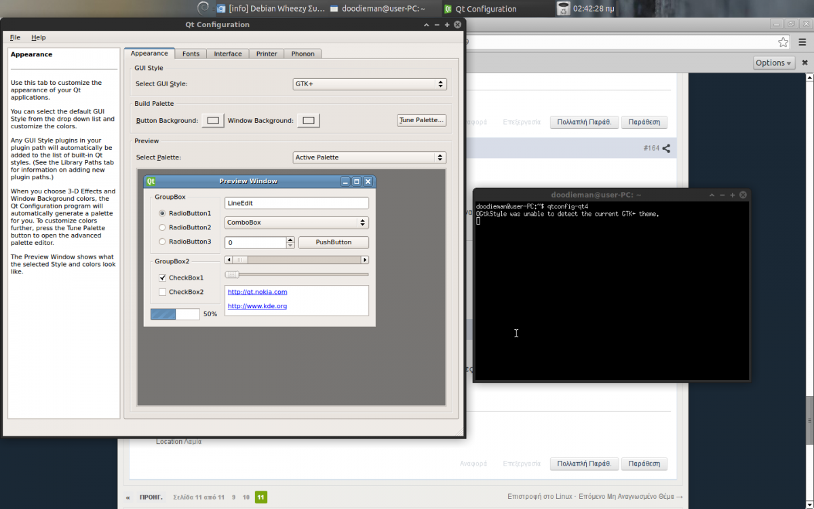
Task: Click the bookmark star in the browser address bar
Action: tap(783, 42)
